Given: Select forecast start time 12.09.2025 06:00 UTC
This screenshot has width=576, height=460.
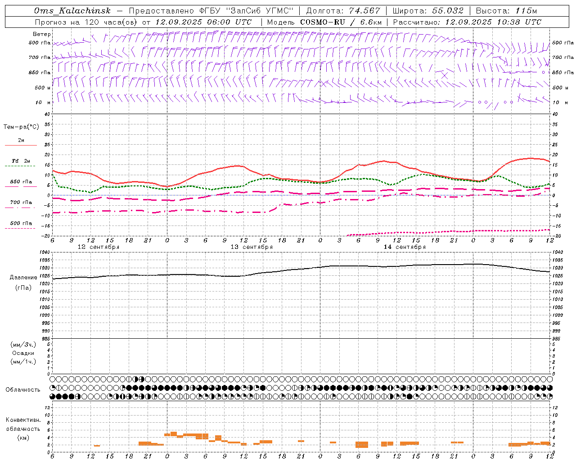Looking at the screenshot, I should (x=203, y=22).
